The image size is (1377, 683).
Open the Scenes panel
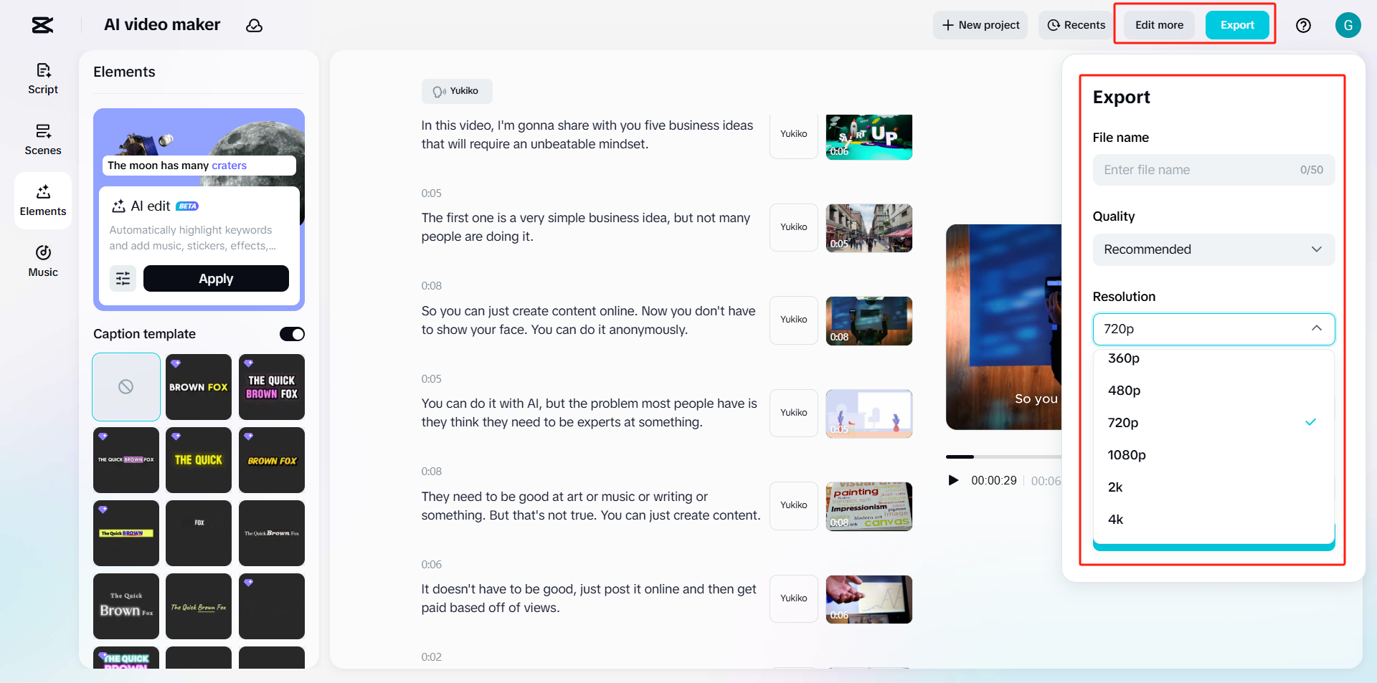point(43,140)
